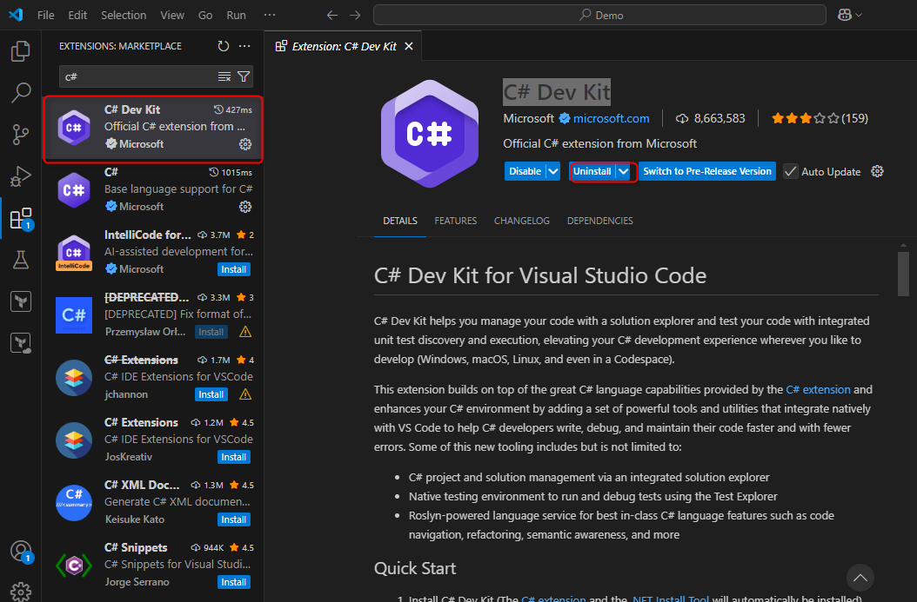Click the Disable button
This screenshot has height=602, width=917.
(x=525, y=171)
